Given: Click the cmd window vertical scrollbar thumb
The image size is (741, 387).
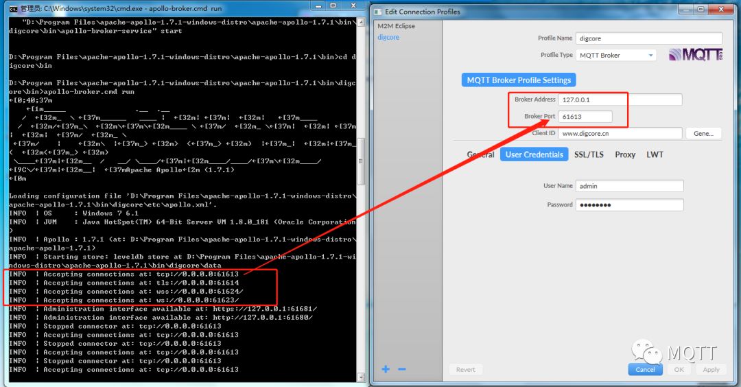Looking at the screenshot, I should [361, 162].
